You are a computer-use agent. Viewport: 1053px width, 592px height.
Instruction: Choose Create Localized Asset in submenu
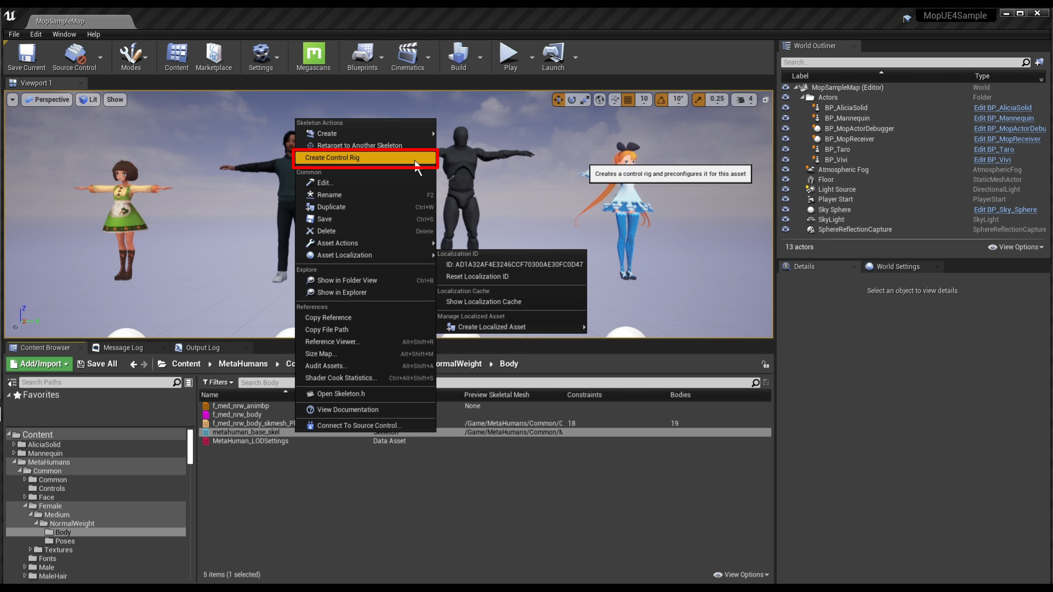click(512, 327)
